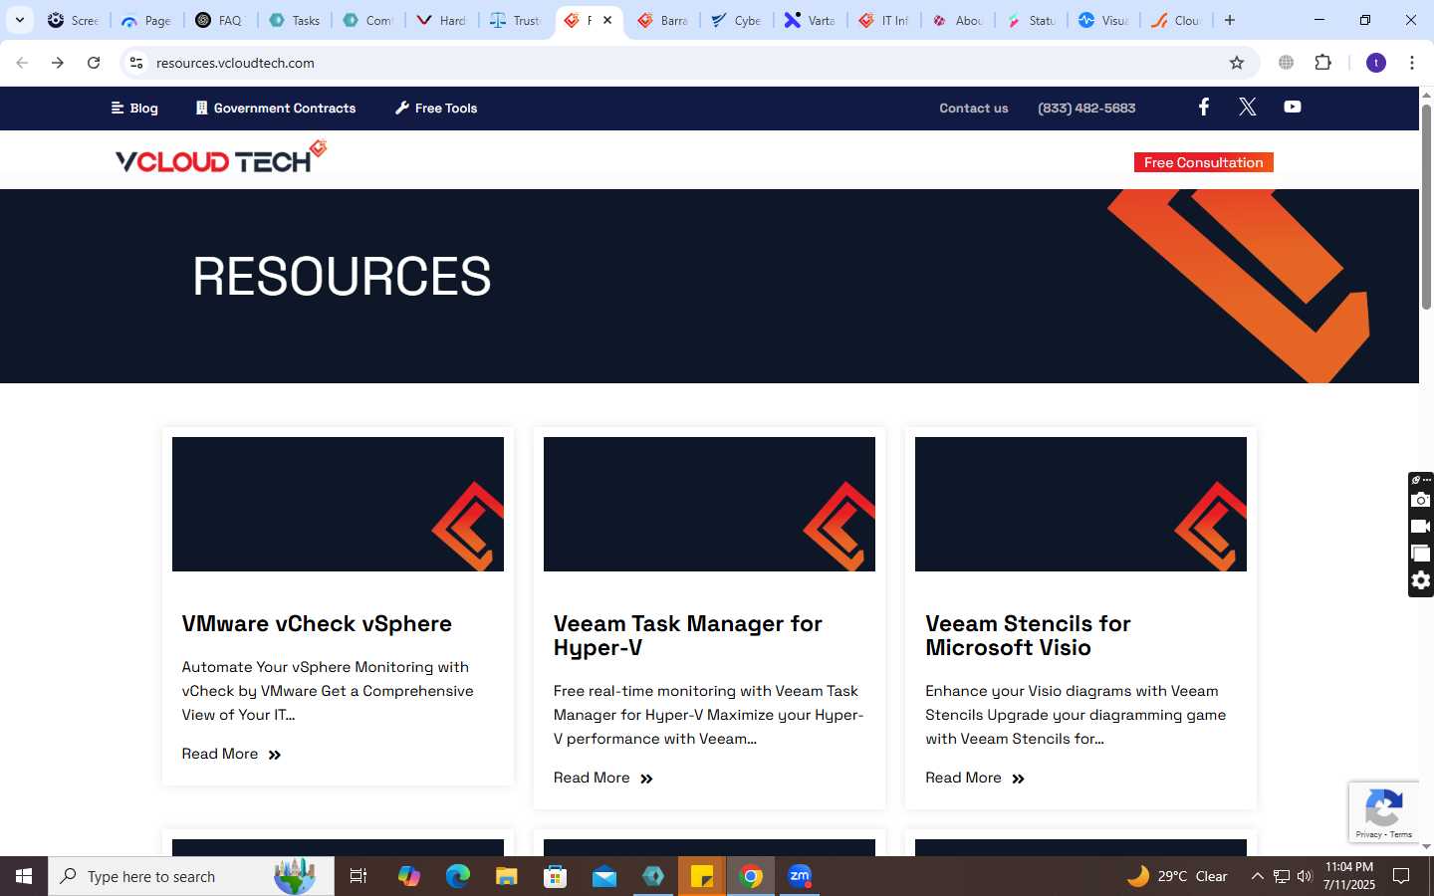Open the X (Twitter) icon link
The height and width of the screenshot is (896, 1434).
1247,107
